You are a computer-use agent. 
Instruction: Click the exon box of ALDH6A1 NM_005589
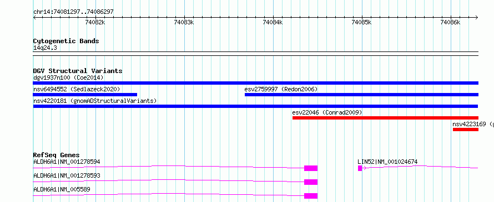point(311,196)
